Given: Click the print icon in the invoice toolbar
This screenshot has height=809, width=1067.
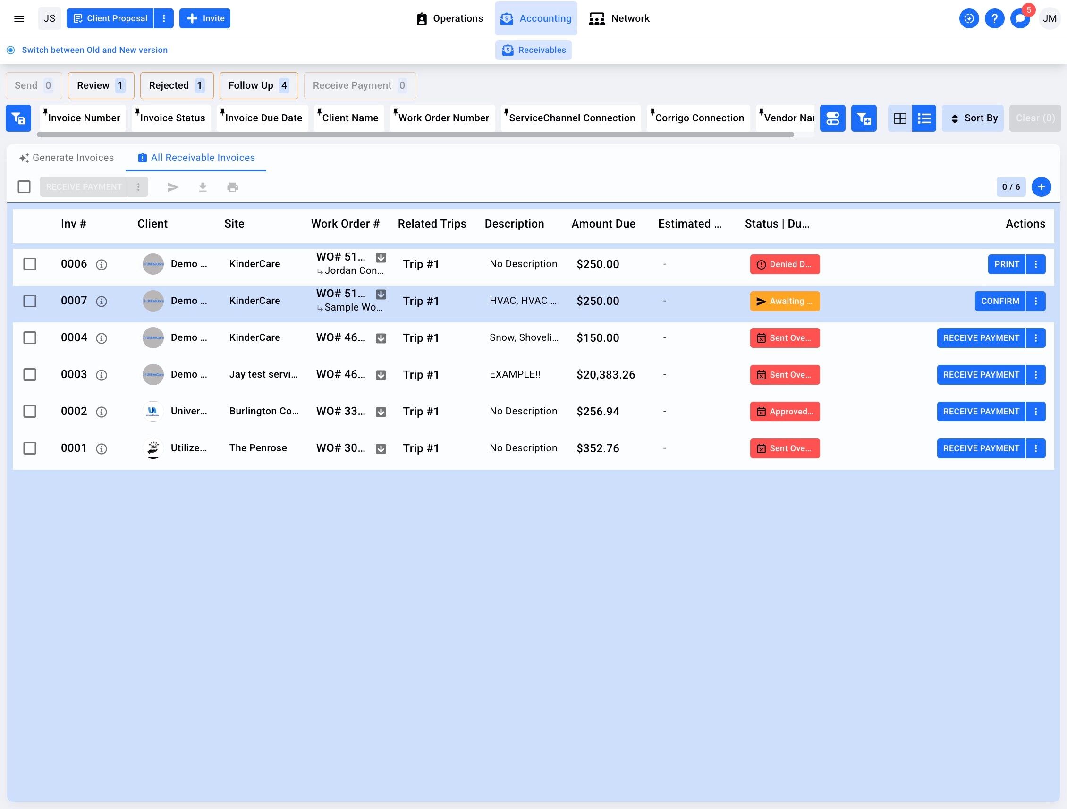Looking at the screenshot, I should (232, 187).
